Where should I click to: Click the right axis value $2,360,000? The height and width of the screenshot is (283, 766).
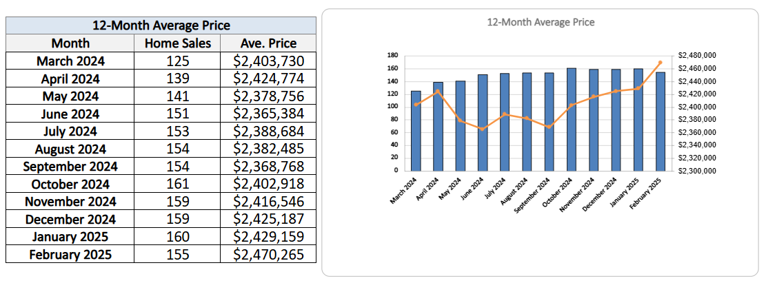coord(697,132)
